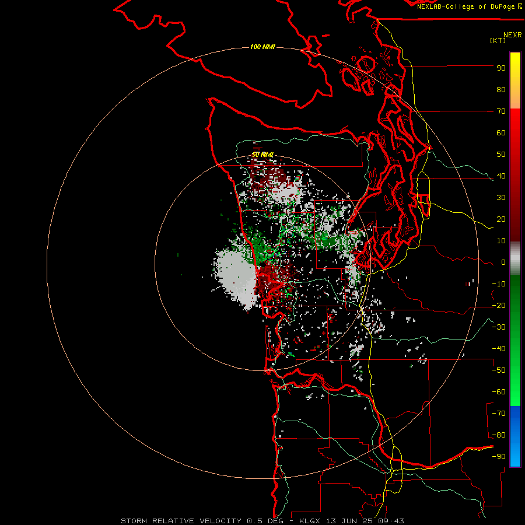Screen dimensions: 525x525
Task: Click the 60 value on velocity scale
Action: 501,133
